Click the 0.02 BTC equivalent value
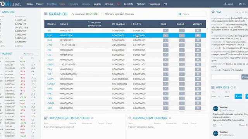 [92, 14]
